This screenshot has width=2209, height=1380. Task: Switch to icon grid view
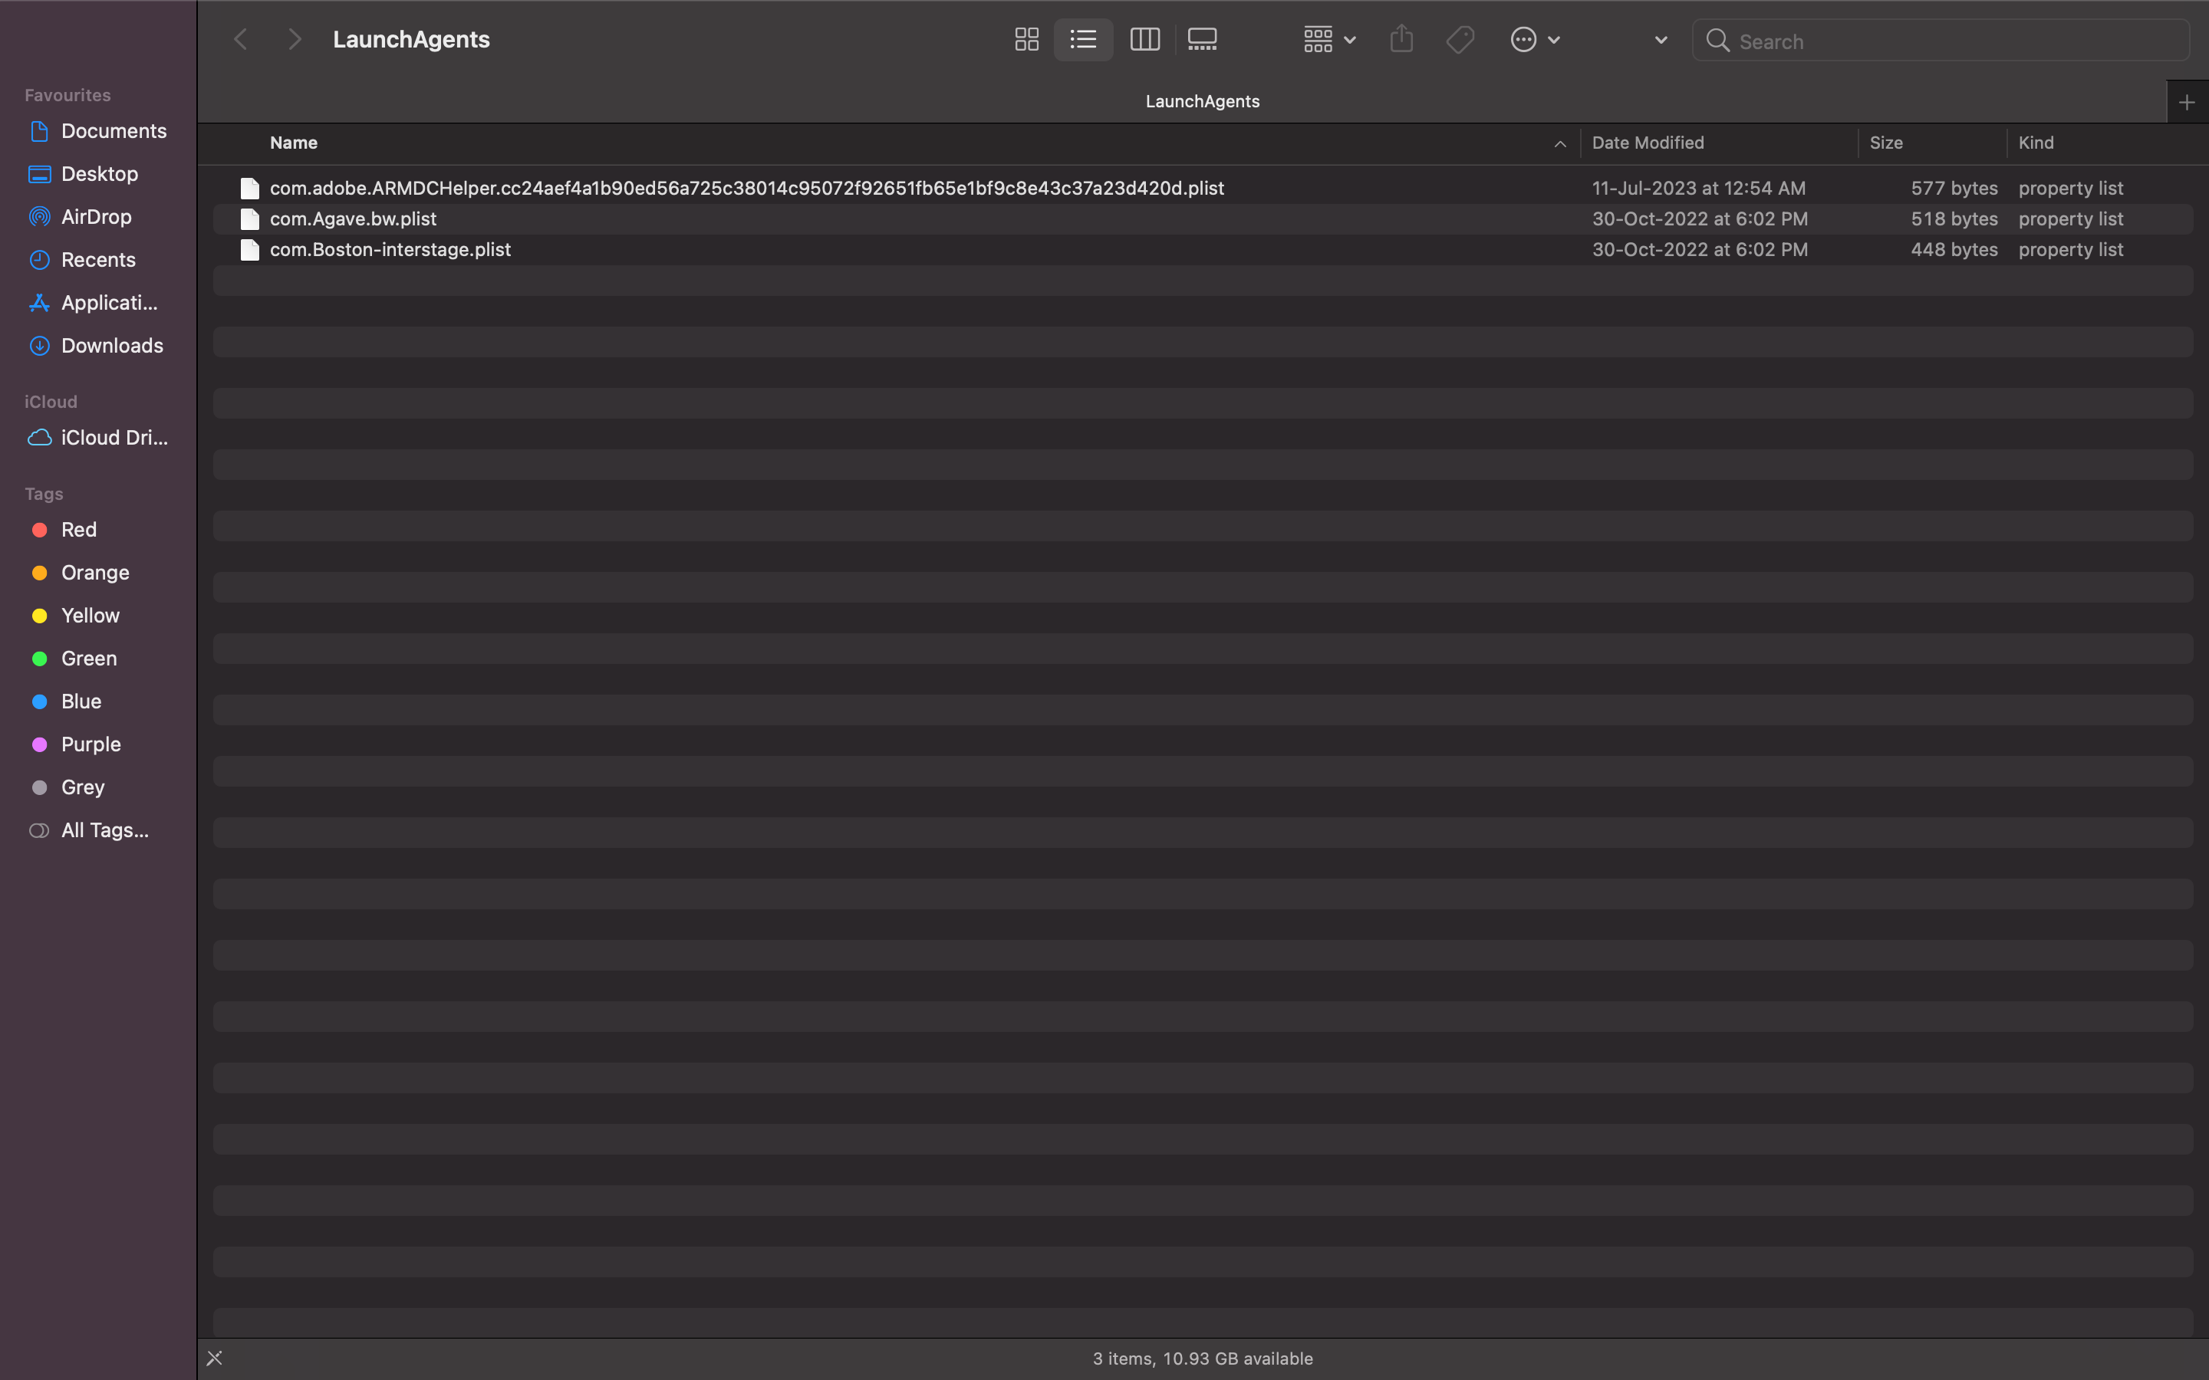1026,39
